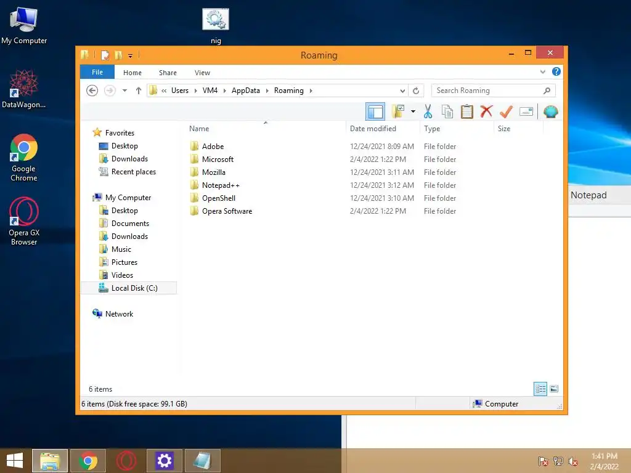The width and height of the screenshot is (631, 473).
Task: Open Recent places in Favorites
Action: pos(134,172)
